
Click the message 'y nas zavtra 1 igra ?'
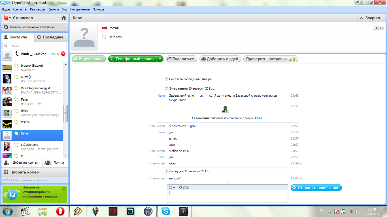pos(183,126)
